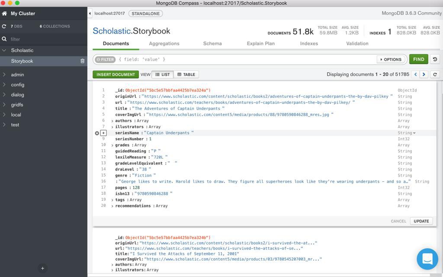
Task: Collapse the Scholastic database
Action: pyautogui.click(x=4, y=50)
